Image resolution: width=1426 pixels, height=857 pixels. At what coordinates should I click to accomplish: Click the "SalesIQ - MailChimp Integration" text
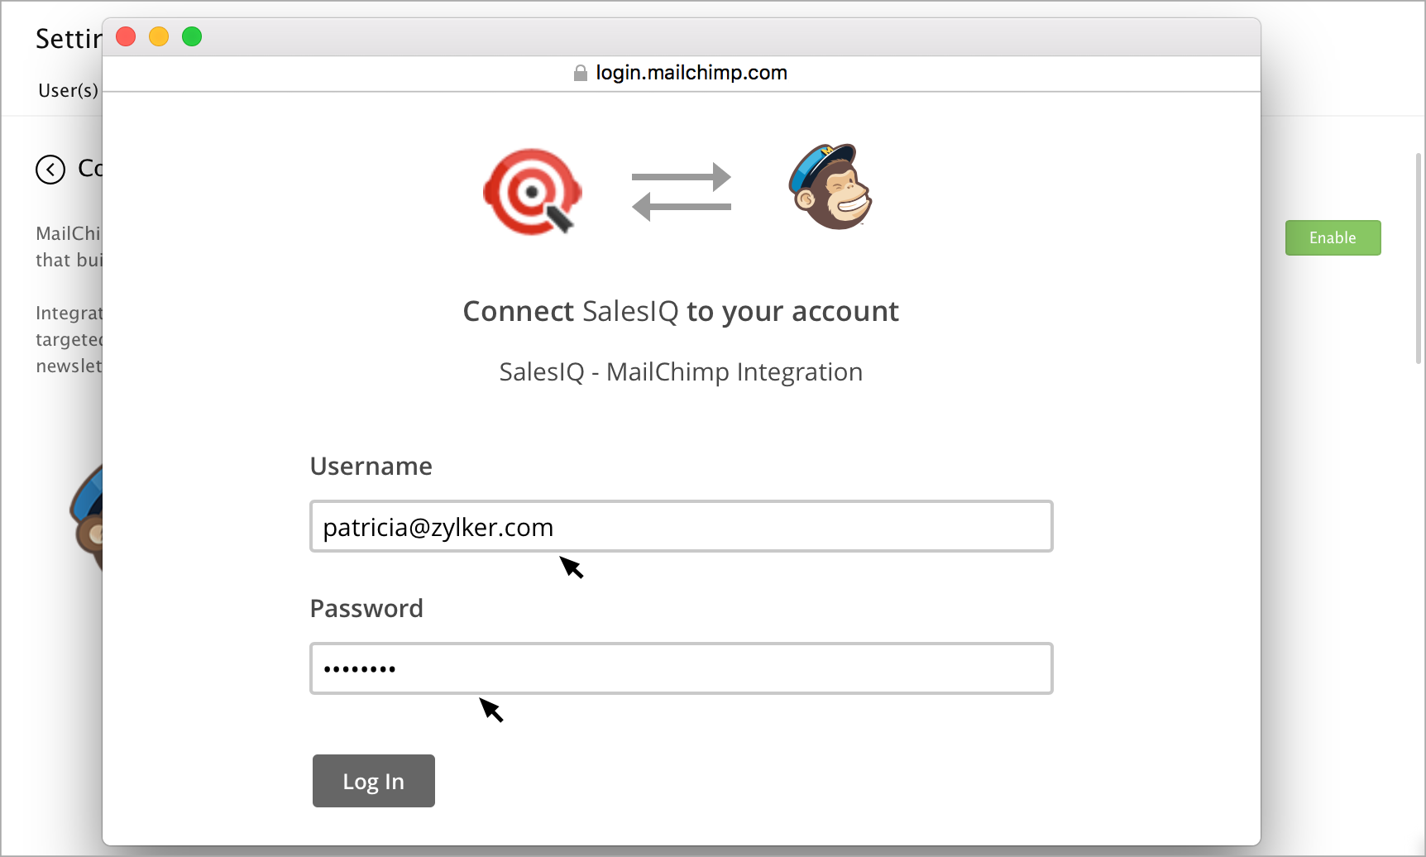pos(681,372)
